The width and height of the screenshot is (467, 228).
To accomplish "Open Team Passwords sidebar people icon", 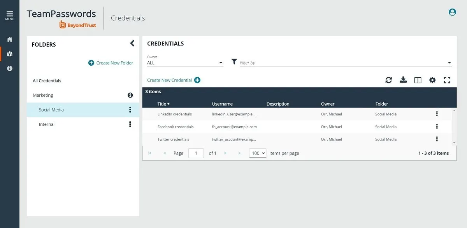I will tap(10, 54).
